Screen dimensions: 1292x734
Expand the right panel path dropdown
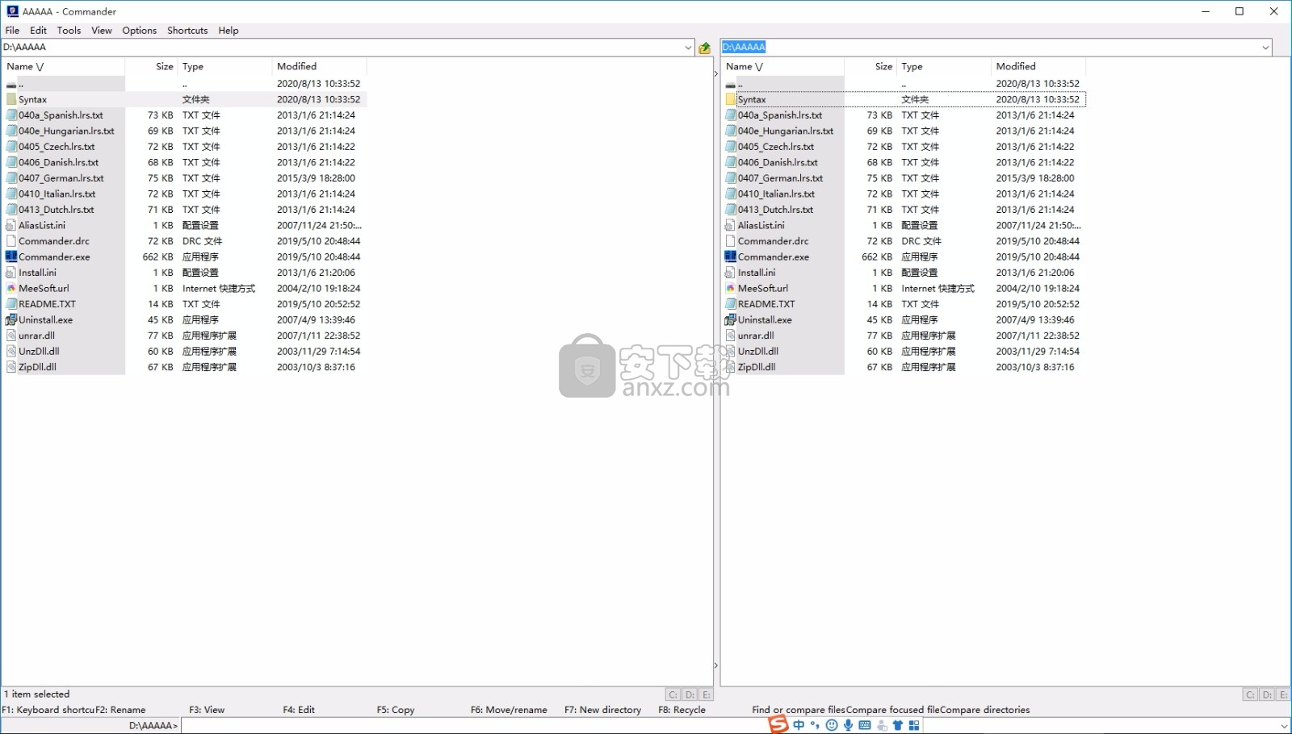click(x=1265, y=48)
